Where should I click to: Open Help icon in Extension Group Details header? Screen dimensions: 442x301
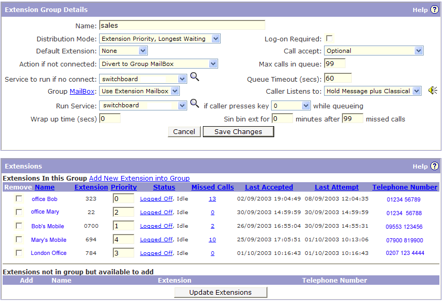(434, 9)
